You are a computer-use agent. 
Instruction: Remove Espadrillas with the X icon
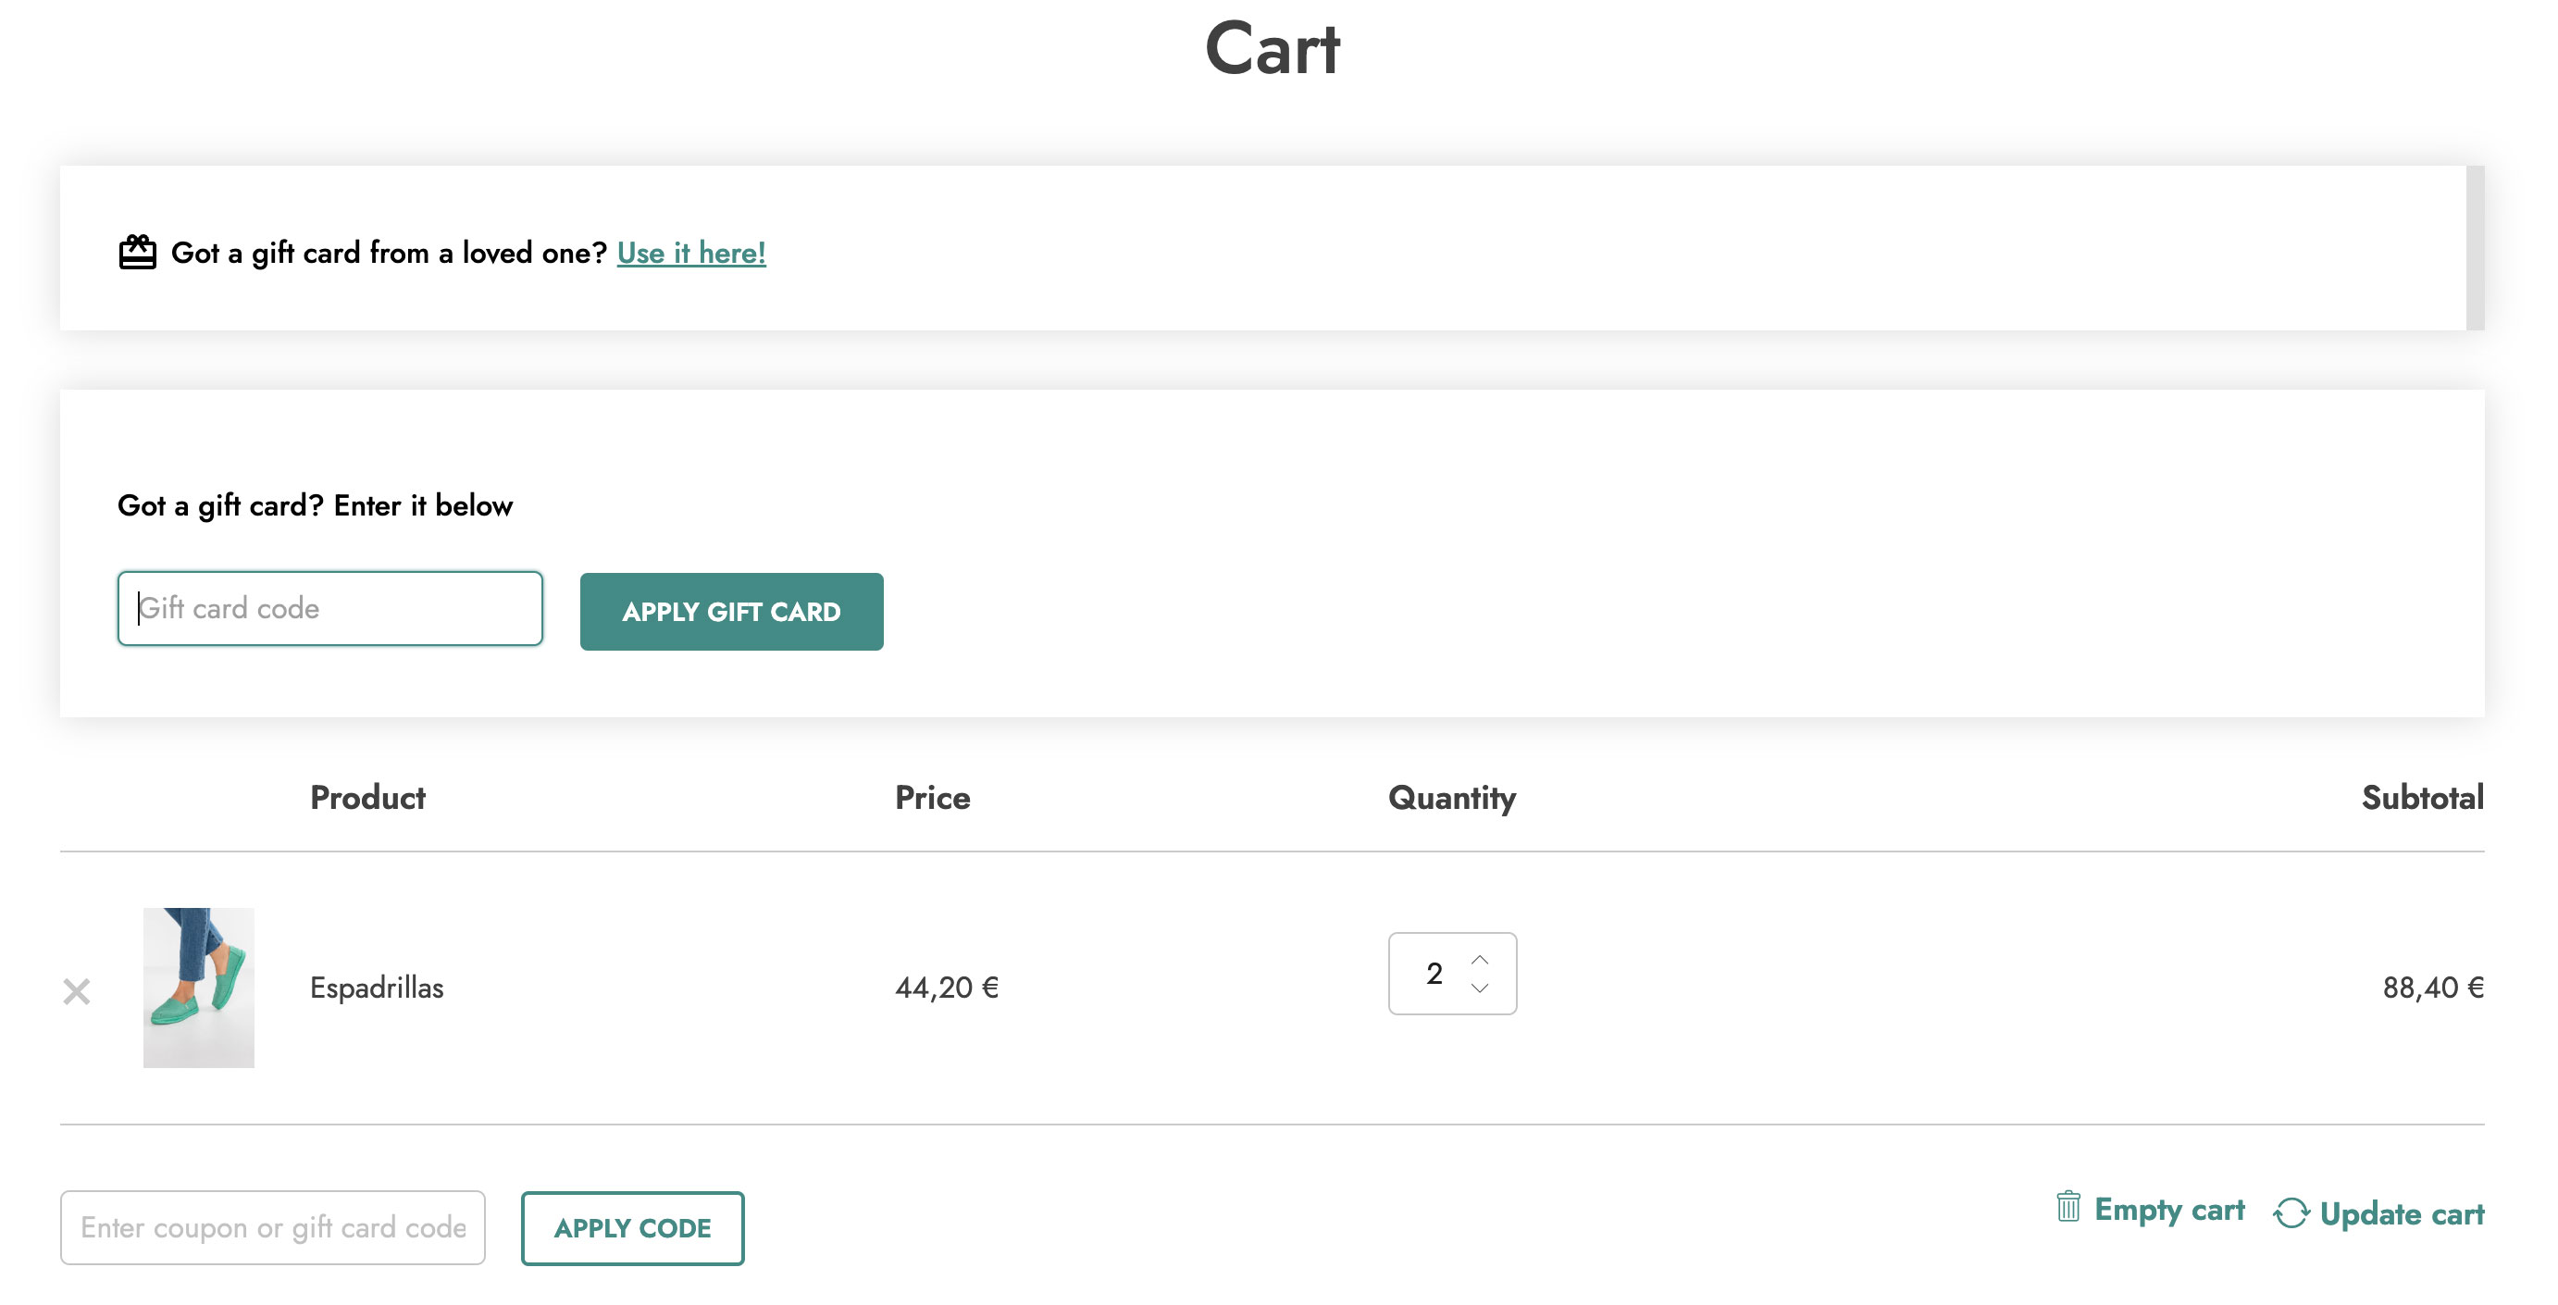tap(77, 990)
